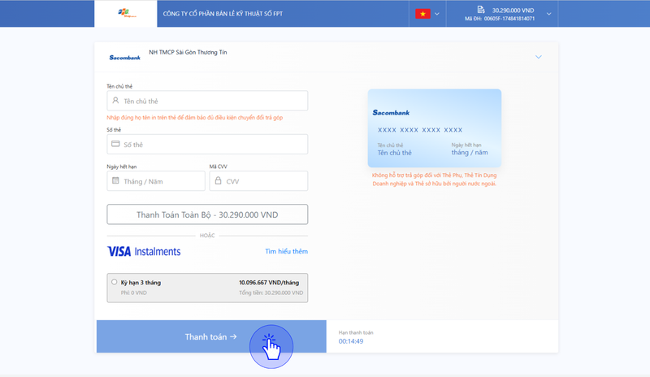Click the card icon in Số thẻ field
Image resolution: width=650 pixels, height=377 pixels.
coord(115,144)
